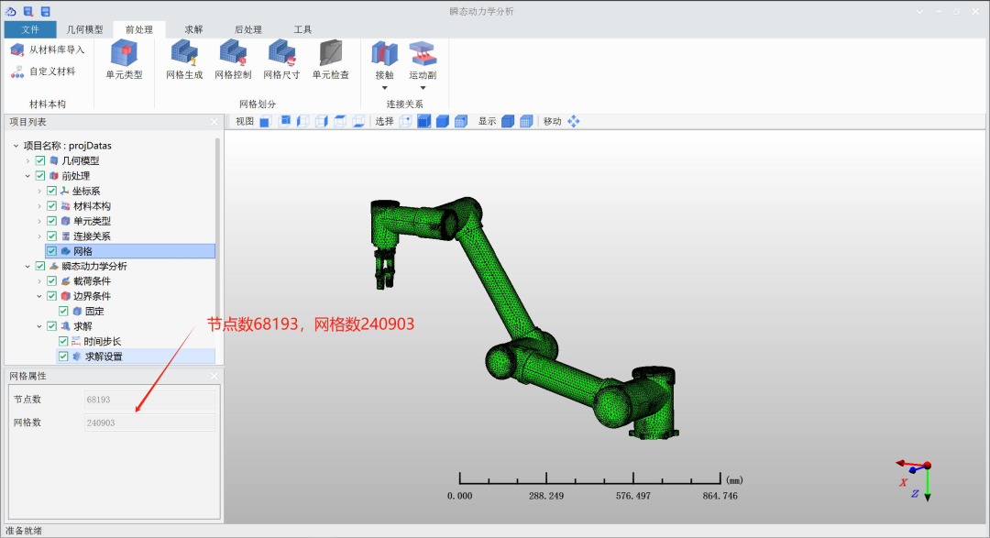Toggle the 连接关系 checkbox
The image size is (990, 538).
[x=51, y=236]
